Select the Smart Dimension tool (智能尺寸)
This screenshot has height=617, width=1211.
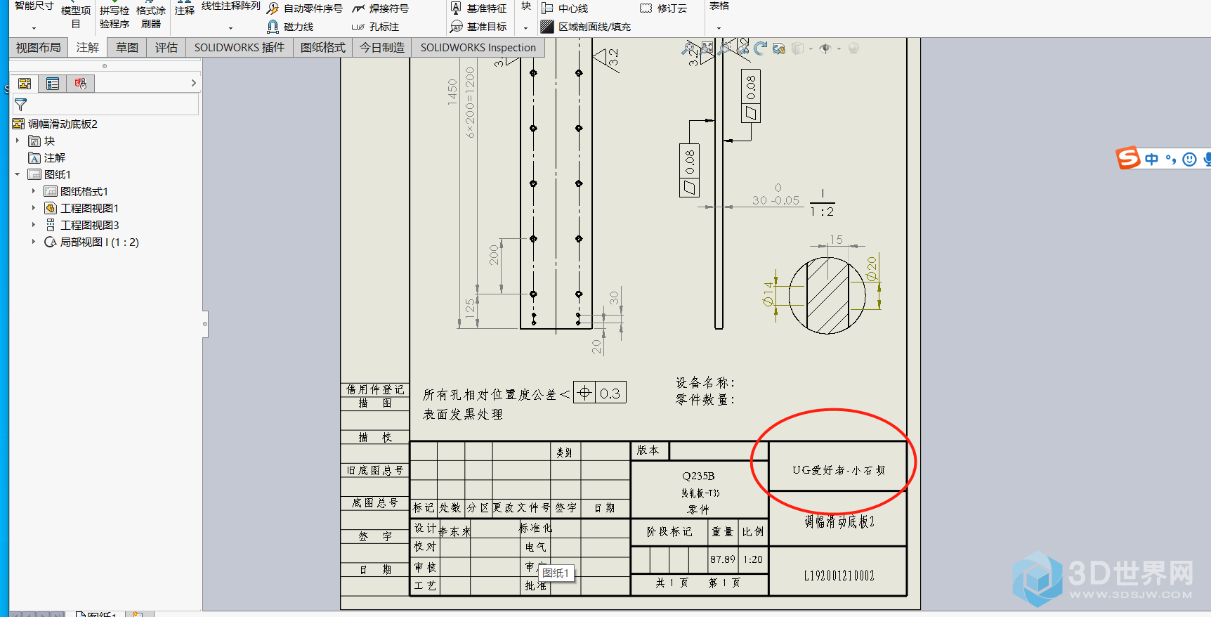(x=34, y=6)
